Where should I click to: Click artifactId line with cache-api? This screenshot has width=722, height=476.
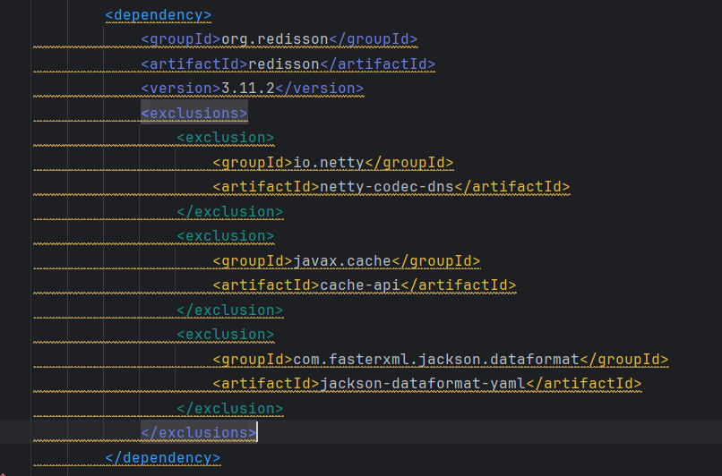click(x=365, y=285)
